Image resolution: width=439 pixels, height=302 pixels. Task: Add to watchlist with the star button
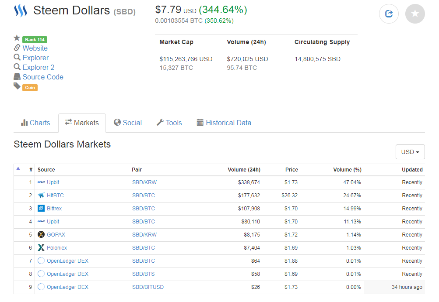(415, 14)
